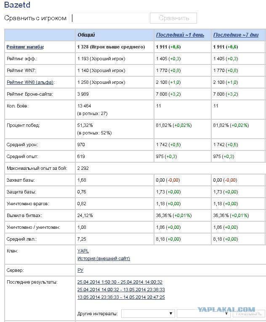
Task: Select total battles count 13 464
Action: (84, 106)
